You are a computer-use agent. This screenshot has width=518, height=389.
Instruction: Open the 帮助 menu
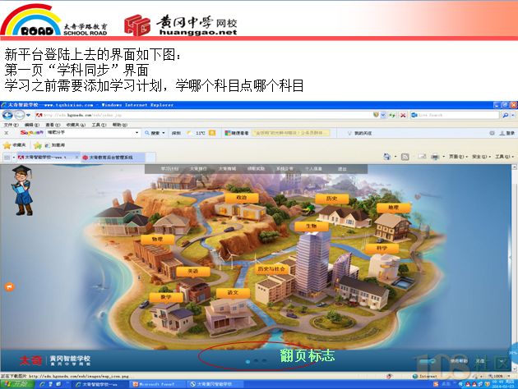(119, 125)
